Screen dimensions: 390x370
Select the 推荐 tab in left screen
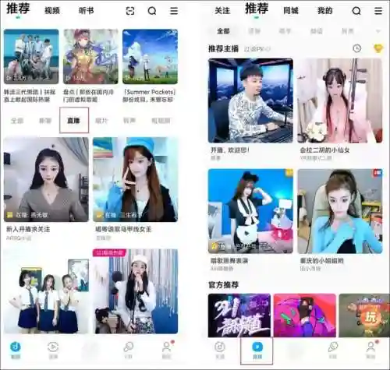[18, 9]
